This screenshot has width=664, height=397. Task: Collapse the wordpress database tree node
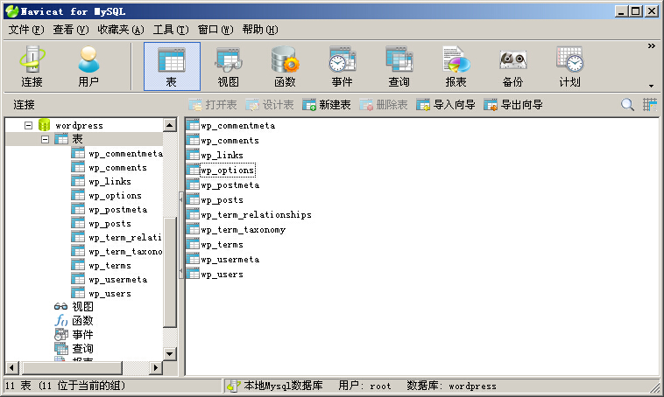pyautogui.click(x=29, y=126)
